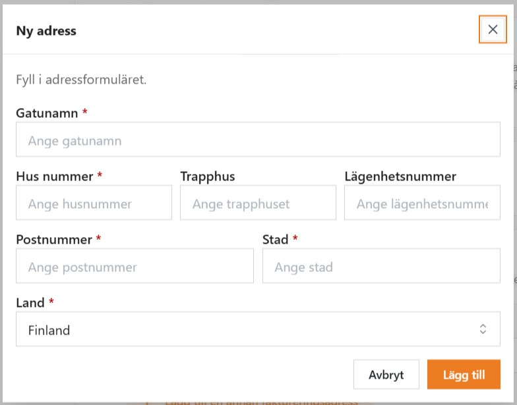Click the Lägenhetsnummer input field
517x405 pixels.
coord(422,203)
